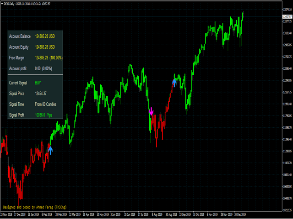Screen dimensions: 293x219
Task: Click the Account Equity row value
Action: [x=45, y=47]
